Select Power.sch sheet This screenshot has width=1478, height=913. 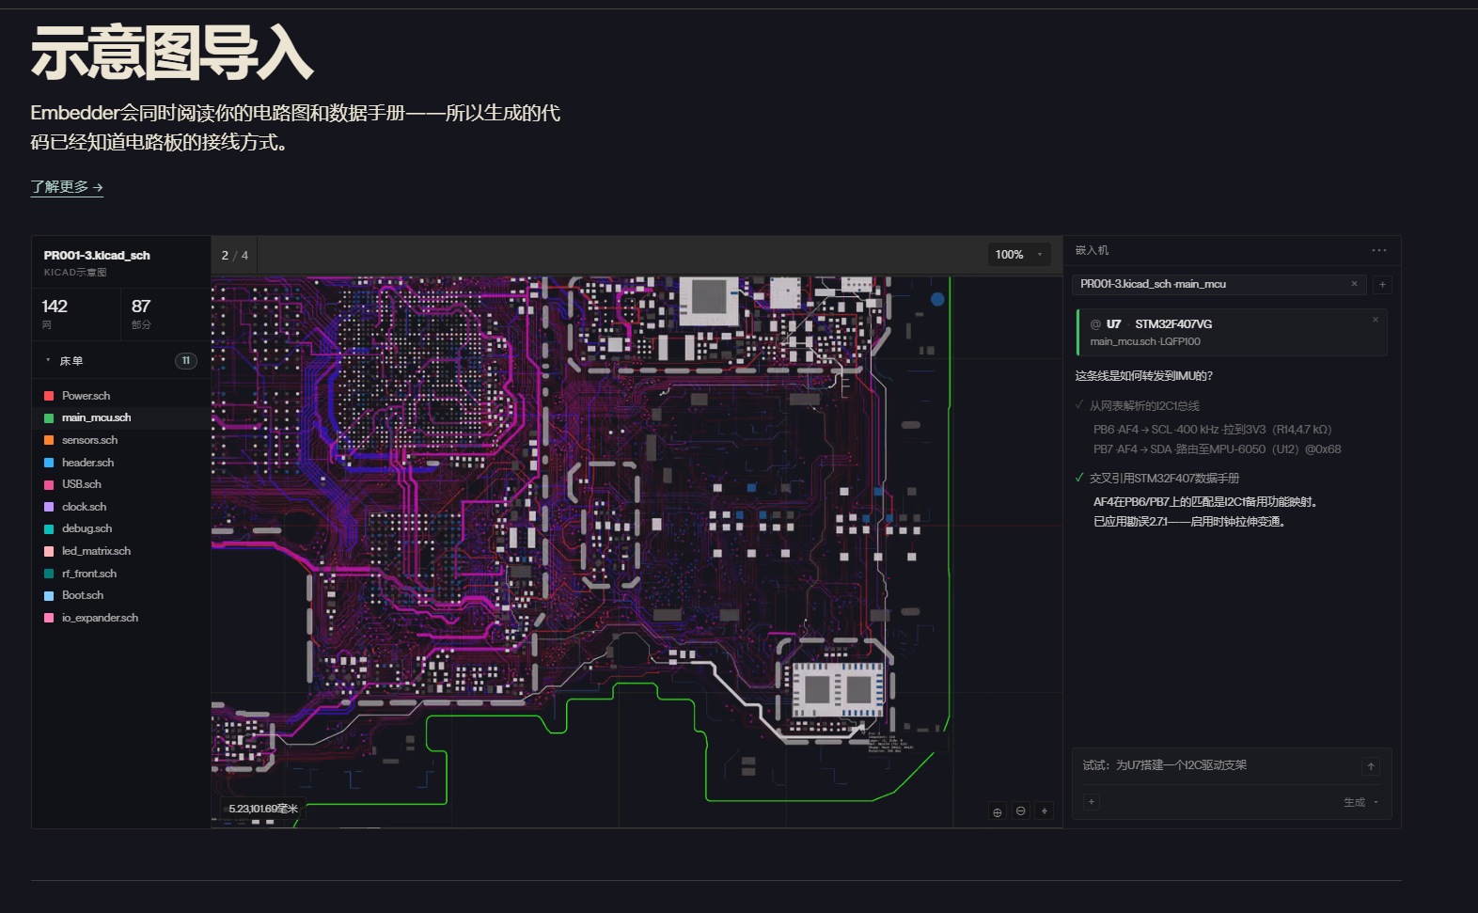(86, 396)
